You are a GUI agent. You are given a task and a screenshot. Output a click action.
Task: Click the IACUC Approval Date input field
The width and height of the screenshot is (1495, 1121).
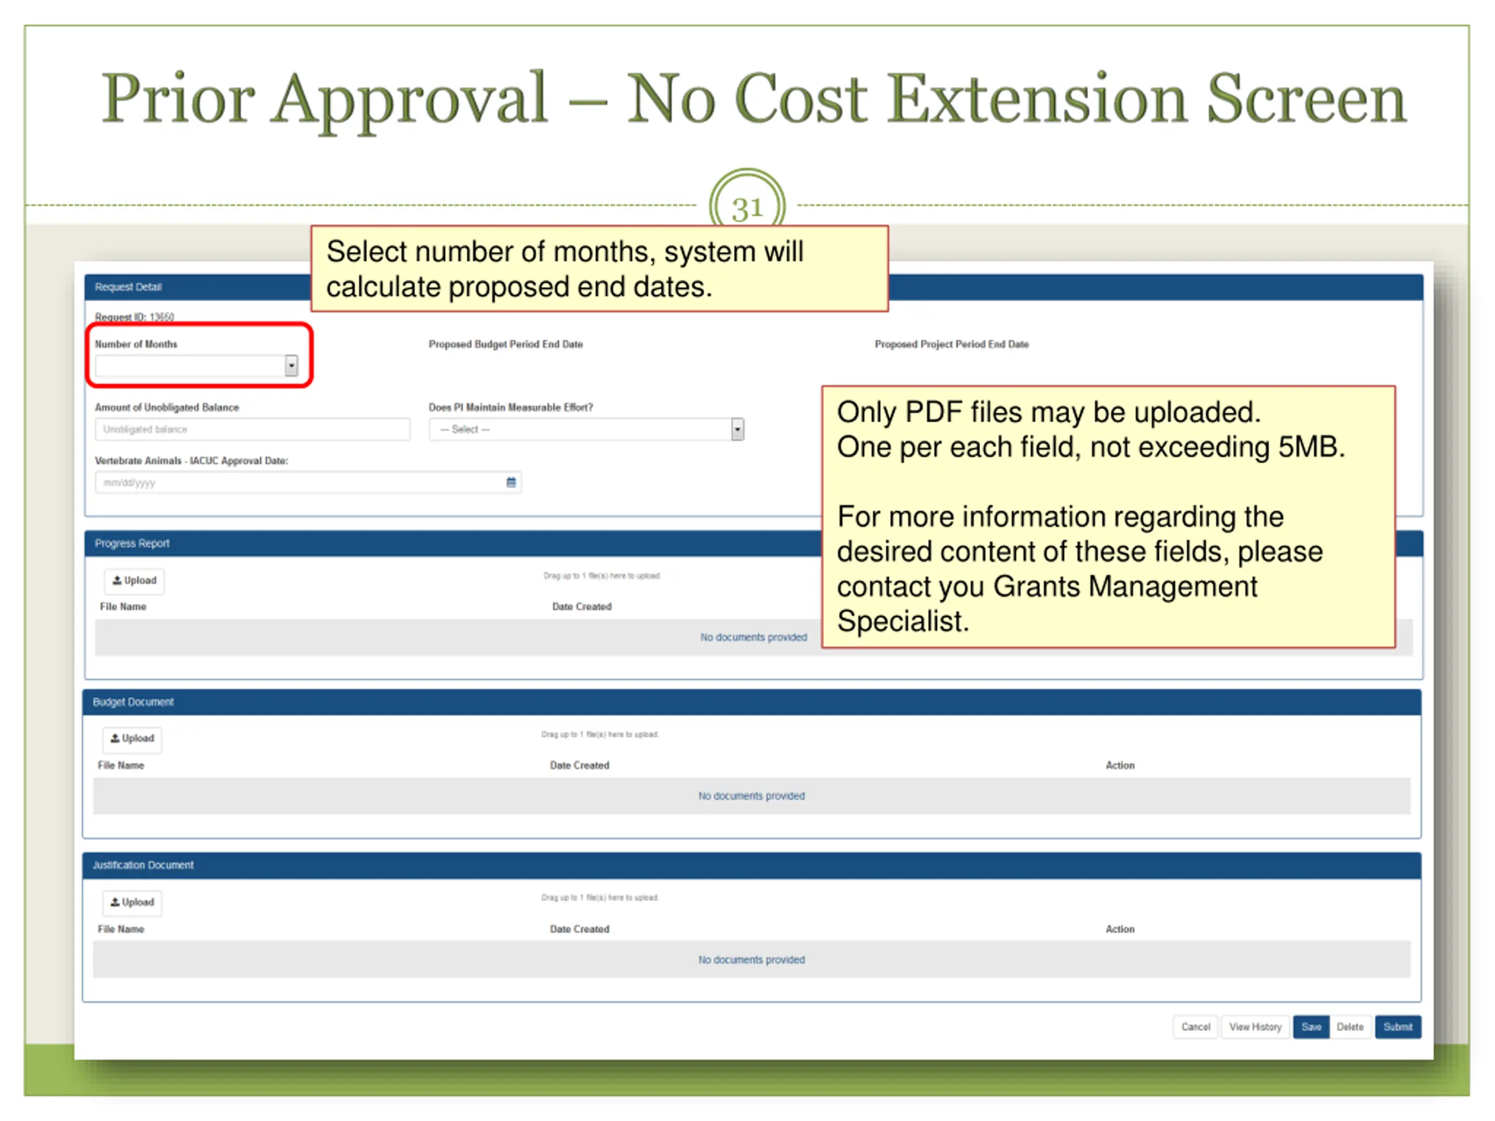(x=308, y=482)
